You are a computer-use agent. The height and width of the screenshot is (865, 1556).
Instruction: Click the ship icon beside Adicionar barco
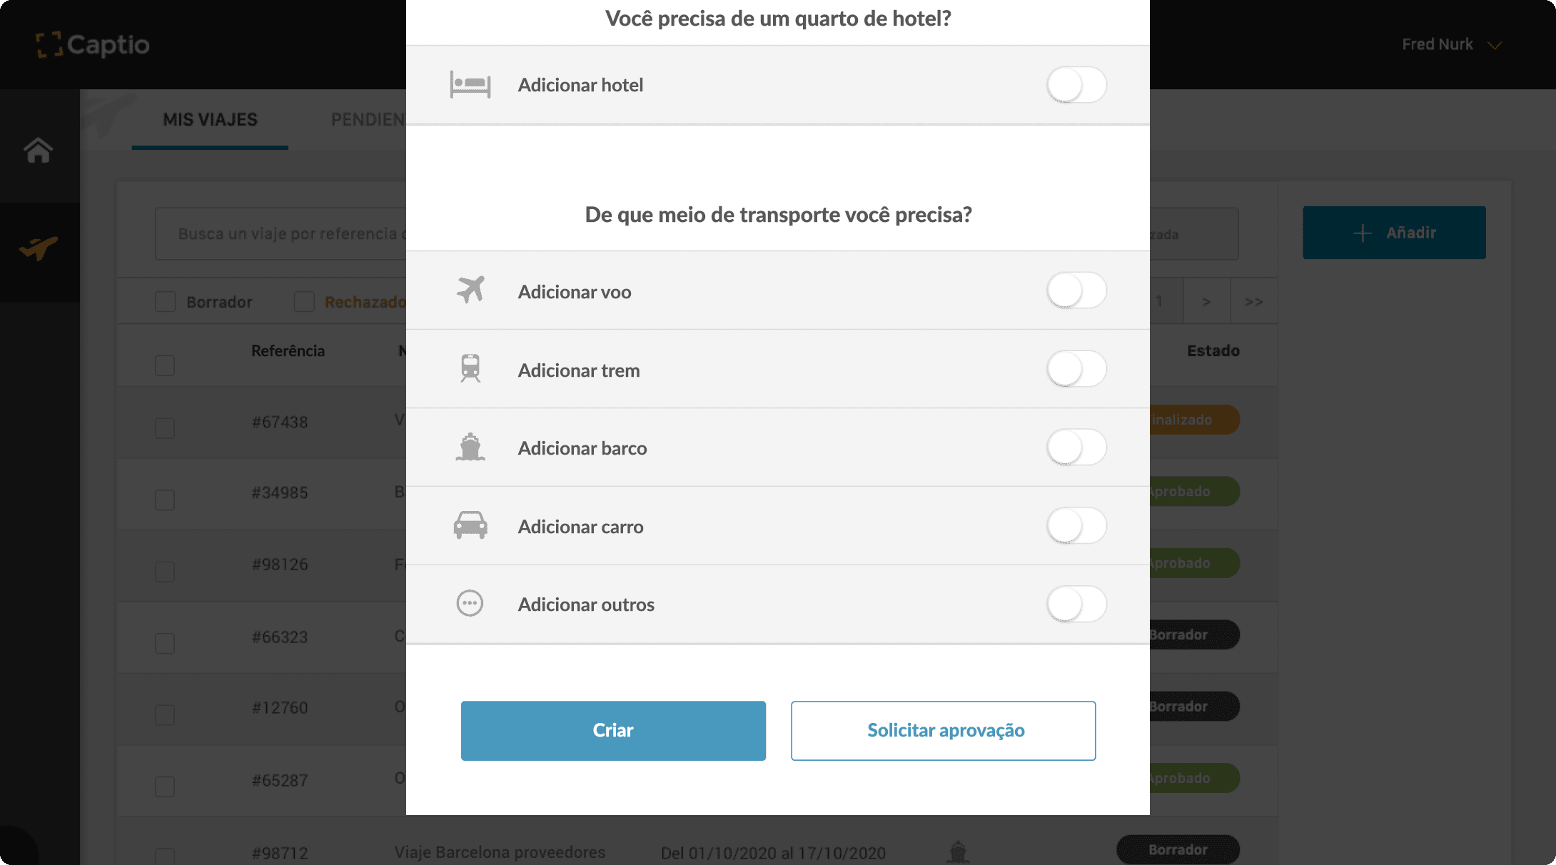470,447
